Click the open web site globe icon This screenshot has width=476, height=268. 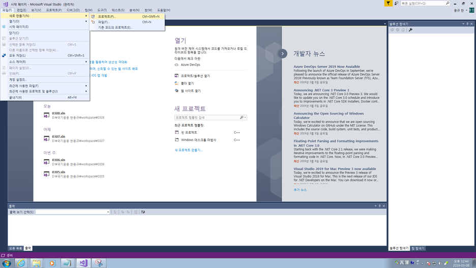pos(176,91)
